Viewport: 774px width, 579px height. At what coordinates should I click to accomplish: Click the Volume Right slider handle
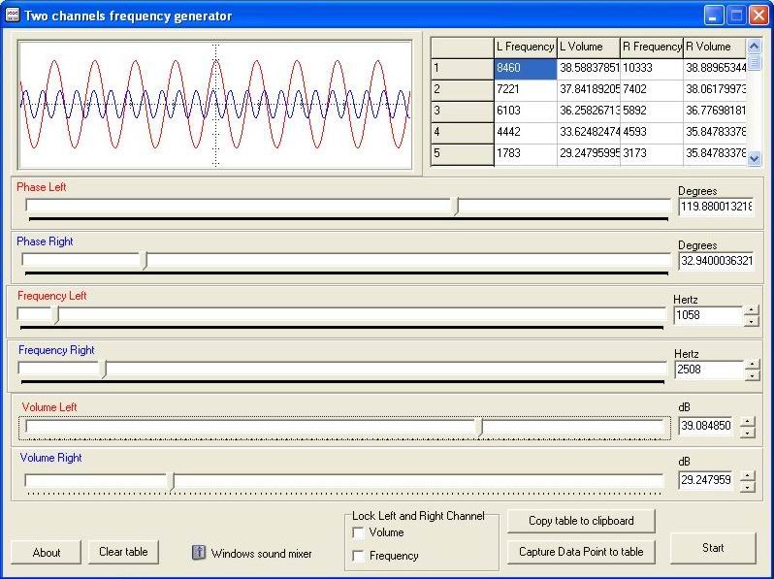pos(173,481)
